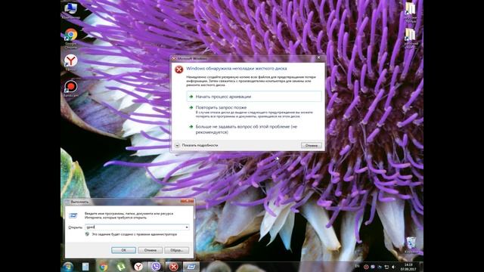Click the language indicator in tray
This screenshot has width=484, height=272.
click(357, 267)
